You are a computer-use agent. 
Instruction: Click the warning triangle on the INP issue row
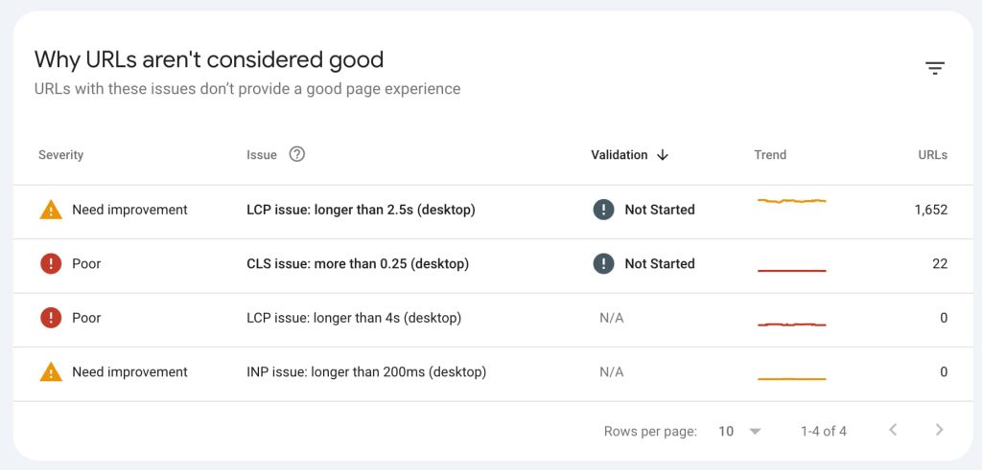pos(51,372)
